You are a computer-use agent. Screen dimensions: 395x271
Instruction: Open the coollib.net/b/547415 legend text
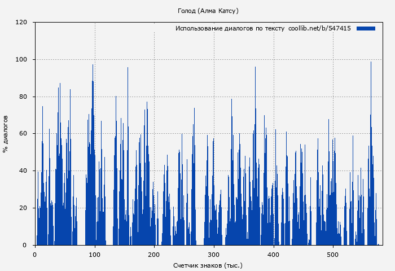[x=319, y=28]
